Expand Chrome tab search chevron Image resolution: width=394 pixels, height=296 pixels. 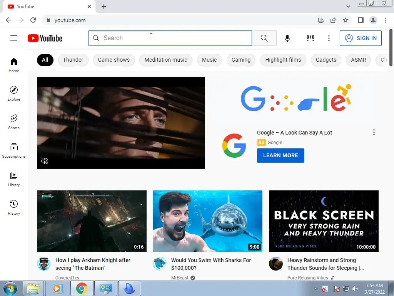point(348,7)
